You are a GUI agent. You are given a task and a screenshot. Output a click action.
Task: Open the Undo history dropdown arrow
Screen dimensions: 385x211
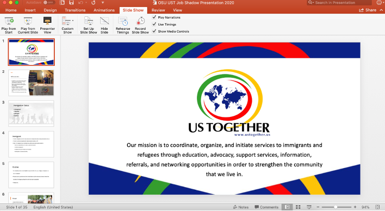(86, 3)
